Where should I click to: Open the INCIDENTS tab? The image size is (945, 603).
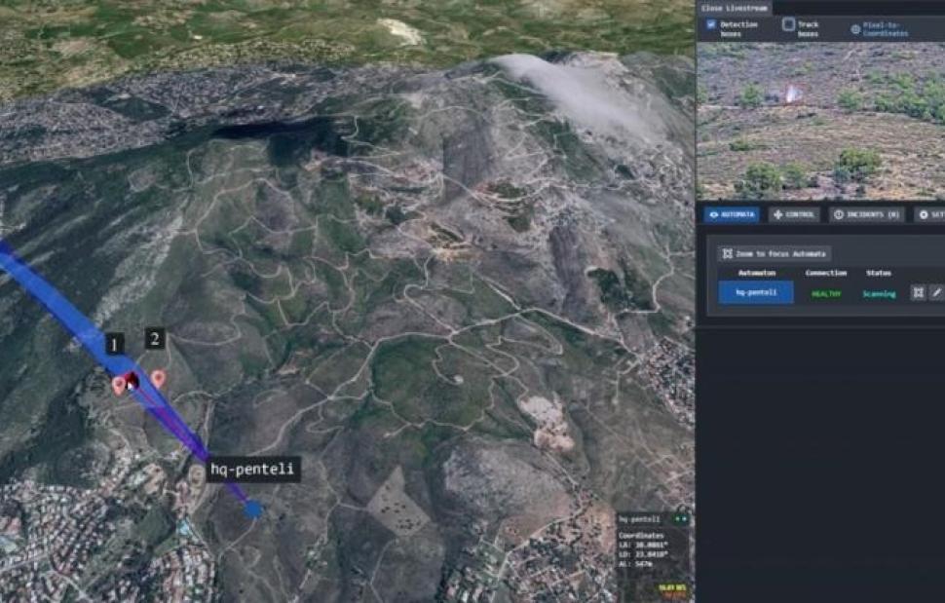coord(867,214)
